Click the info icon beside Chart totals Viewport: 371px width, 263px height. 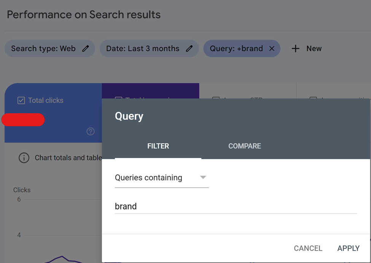click(x=24, y=158)
